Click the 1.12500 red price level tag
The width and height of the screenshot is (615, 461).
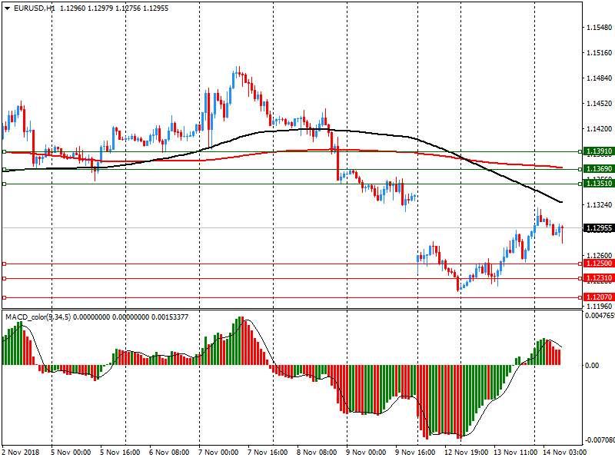pyautogui.click(x=597, y=264)
